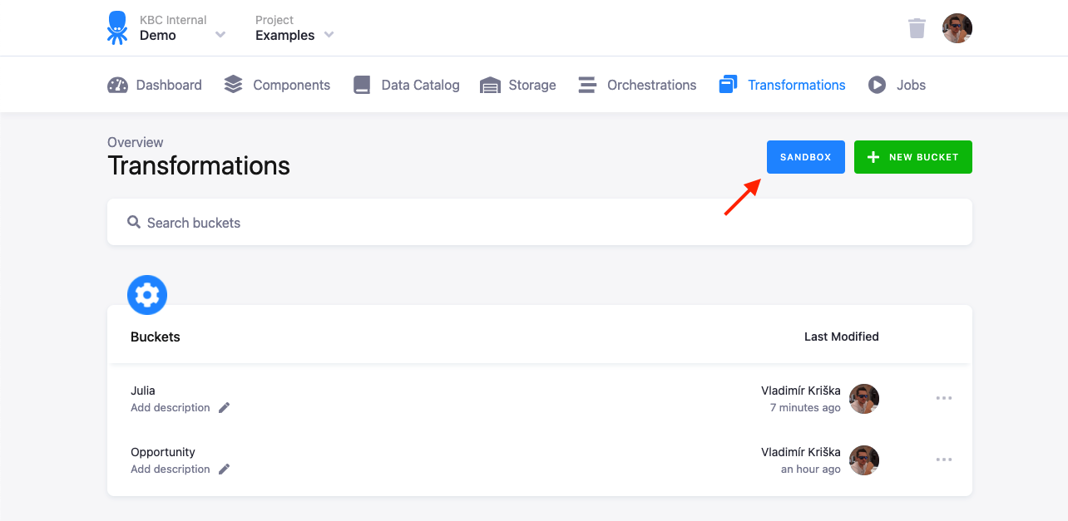
Task: Navigate to Orchestrations tab
Action: [x=637, y=85]
